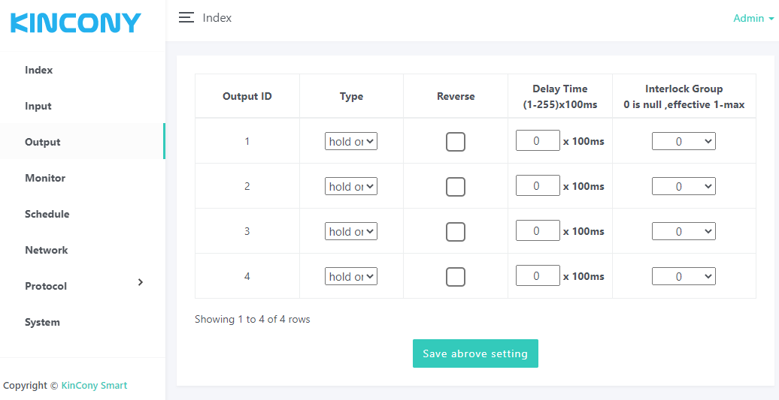Open the Network sidebar item
Screen dimensions: 779x400
coord(46,250)
